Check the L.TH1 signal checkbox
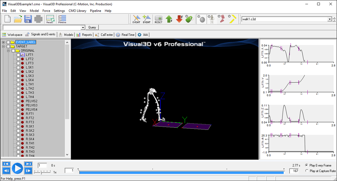This screenshot has width=337, height=181. (x=18, y=84)
